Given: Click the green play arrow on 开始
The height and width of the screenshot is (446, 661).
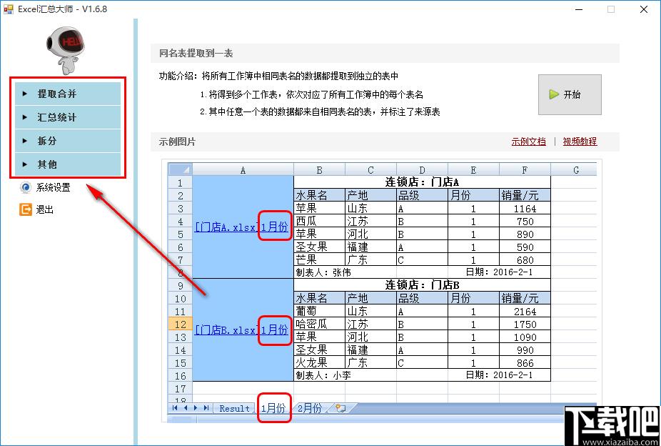Looking at the screenshot, I should [553, 94].
